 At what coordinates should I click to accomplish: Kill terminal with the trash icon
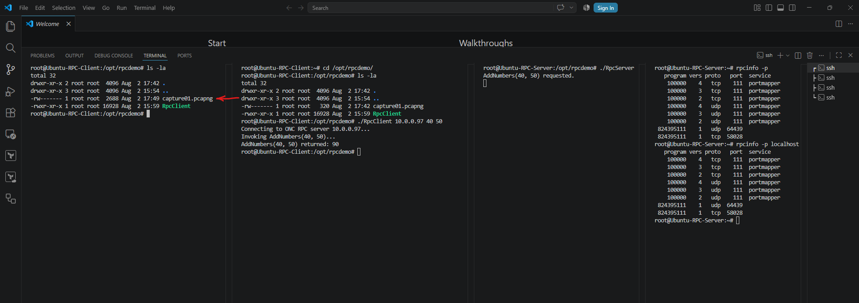click(x=810, y=55)
